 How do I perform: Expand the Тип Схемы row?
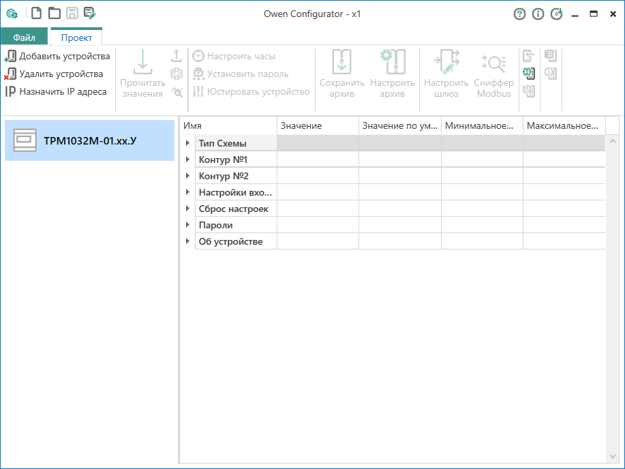pos(187,143)
